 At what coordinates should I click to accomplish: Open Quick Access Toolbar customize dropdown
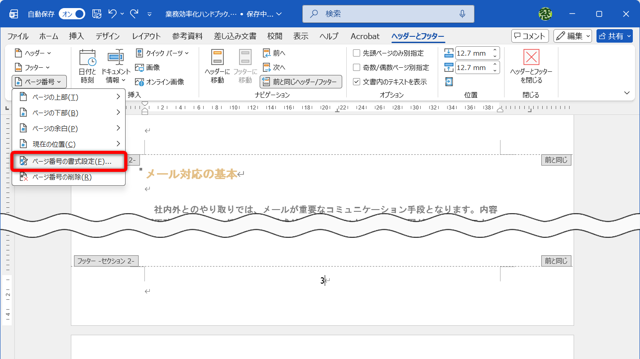pyautogui.click(x=149, y=14)
